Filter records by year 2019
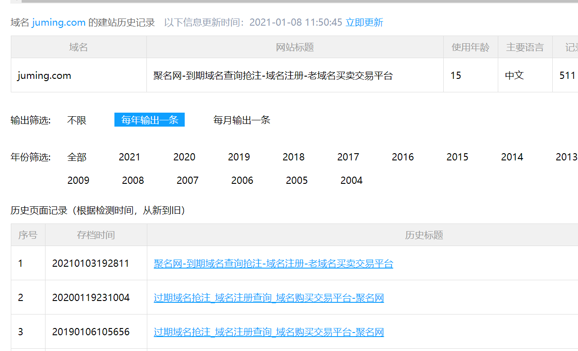The width and height of the screenshot is (578, 351). [x=239, y=157]
